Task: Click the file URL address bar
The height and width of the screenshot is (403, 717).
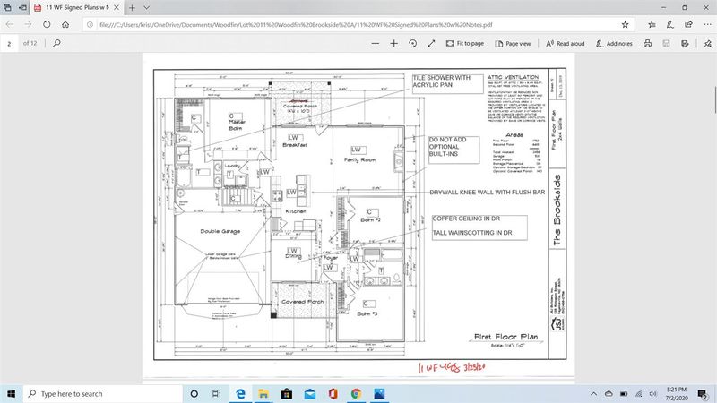Action: 357,25
